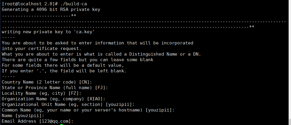
Task: Click the 'ca.key' filename text
Action: click(x=84, y=32)
